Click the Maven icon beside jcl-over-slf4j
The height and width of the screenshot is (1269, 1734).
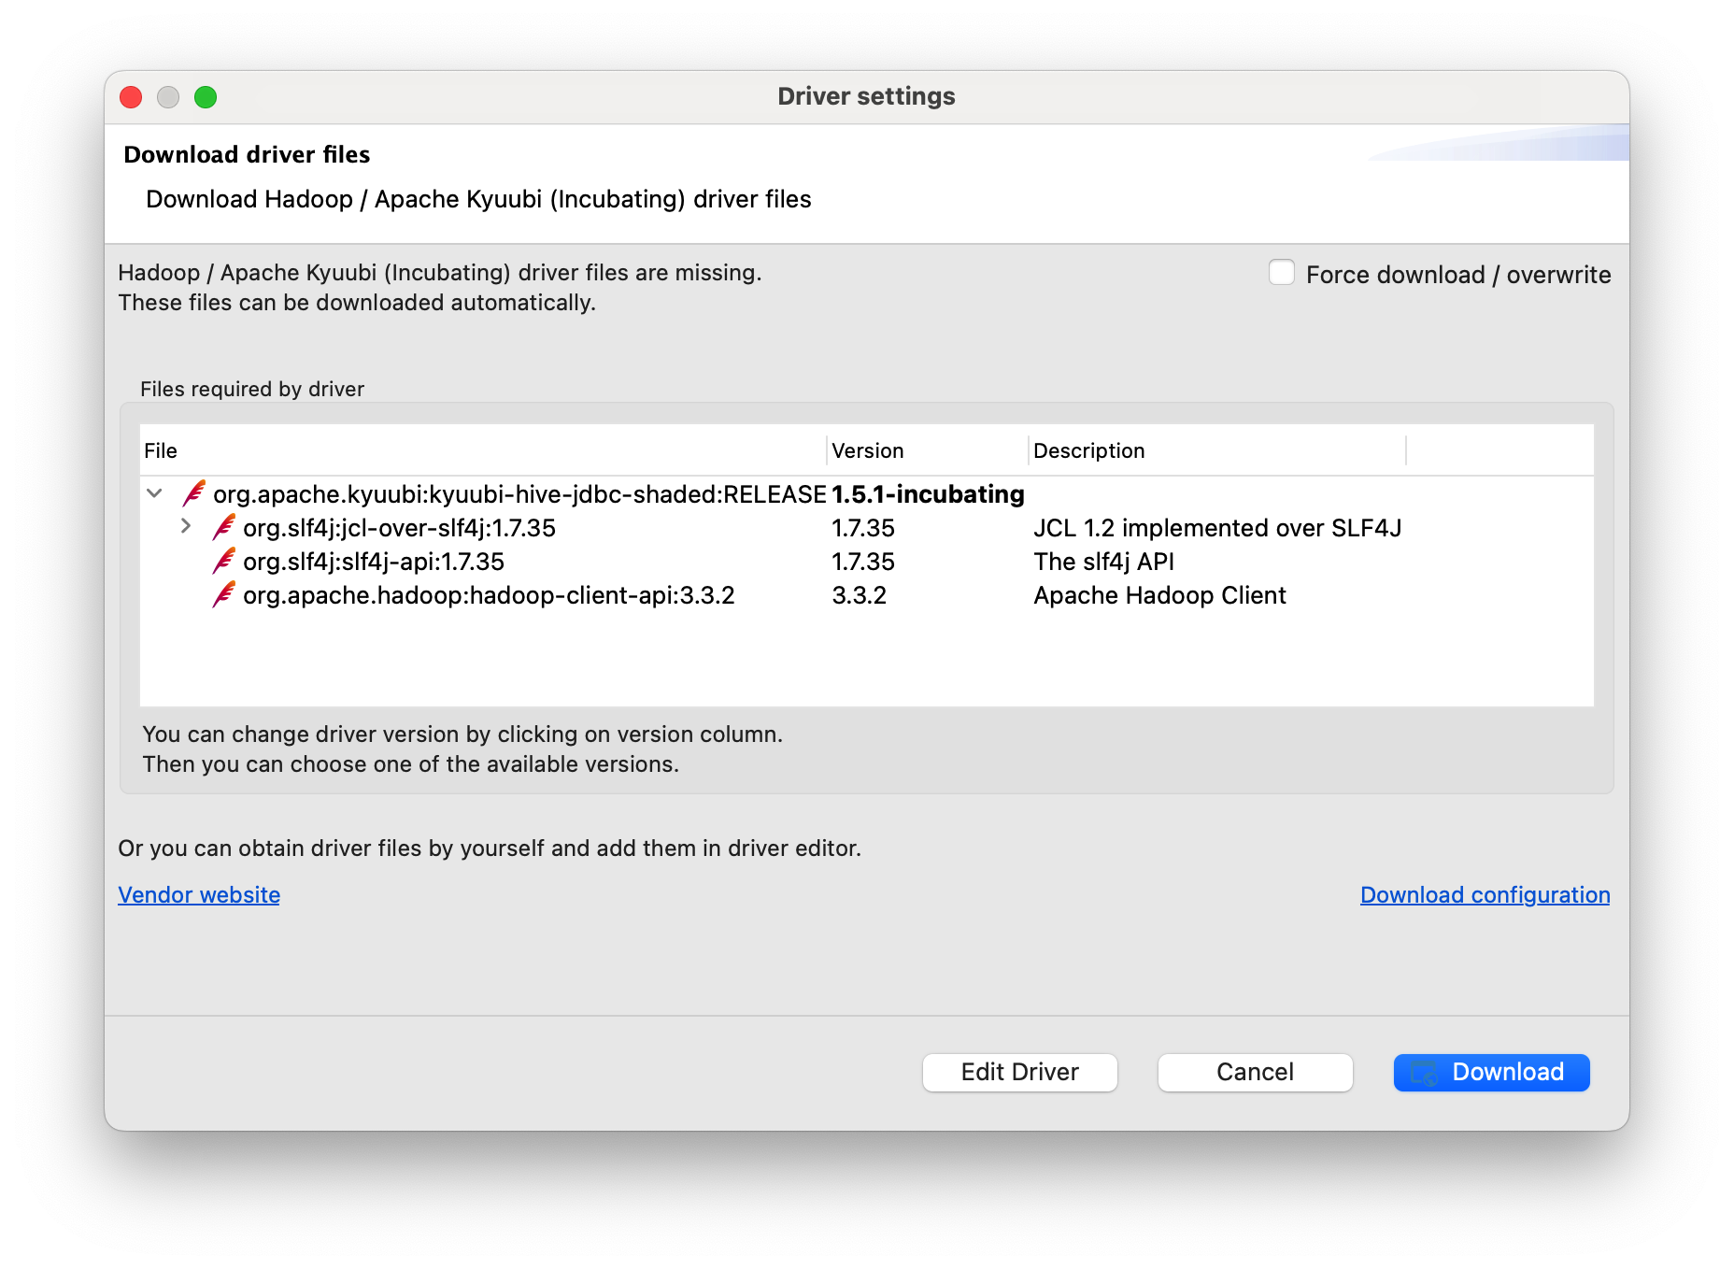coord(223,528)
